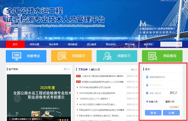188x121 pixels.
Task: Click 更多 in the 图片新闻 panel
Action: [x=67, y=69]
